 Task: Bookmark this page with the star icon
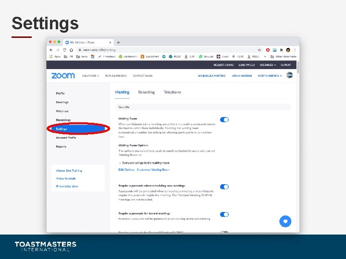(x=259, y=50)
